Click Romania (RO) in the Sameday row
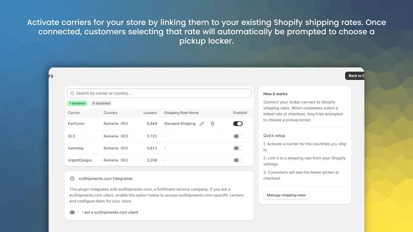The height and width of the screenshot is (232, 413). pyautogui.click(x=116, y=148)
